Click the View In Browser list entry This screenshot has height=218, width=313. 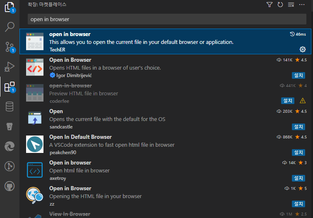[x=165, y=214]
